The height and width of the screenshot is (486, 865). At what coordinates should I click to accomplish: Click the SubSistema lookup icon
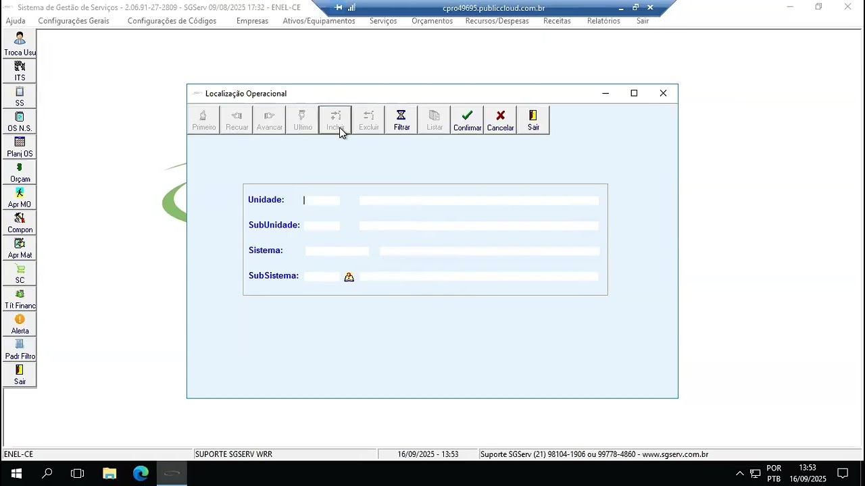349,277
